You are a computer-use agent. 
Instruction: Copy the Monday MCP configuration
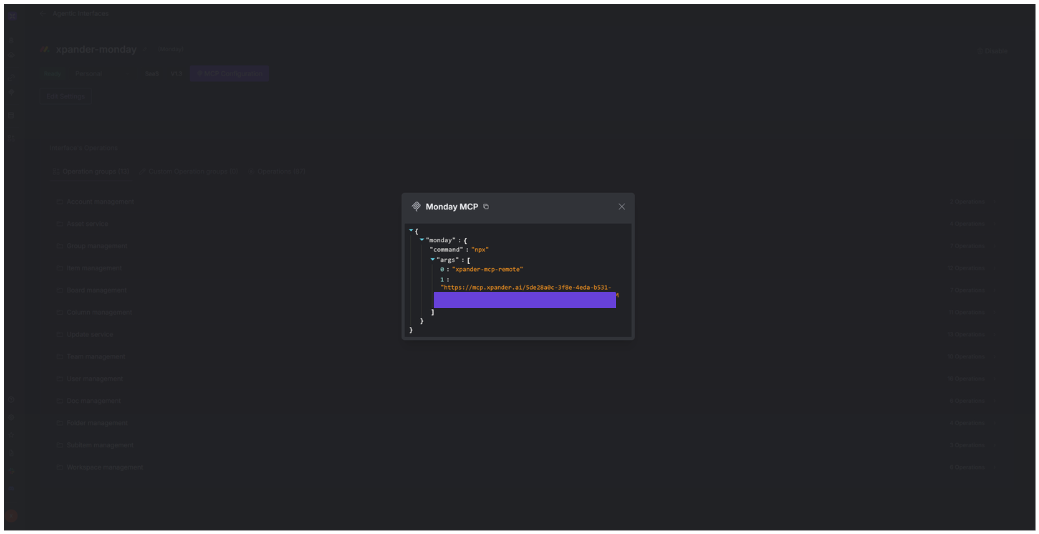(x=486, y=207)
